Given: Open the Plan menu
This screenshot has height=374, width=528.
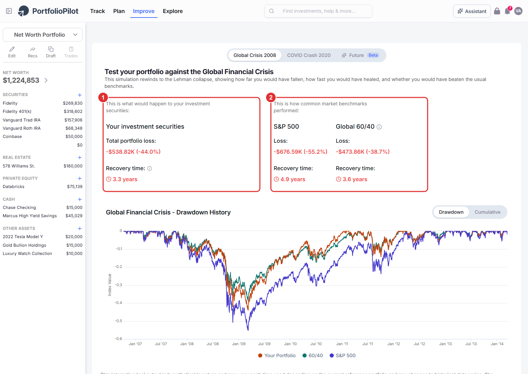Looking at the screenshot, I should tap(119, 11).
